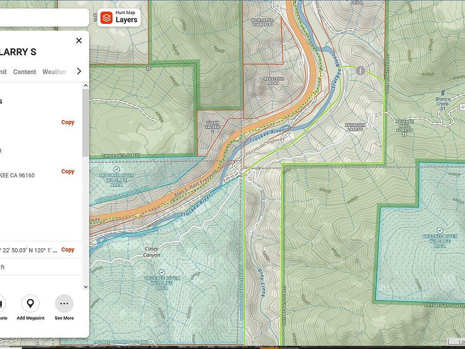Switch to the Weather tab
Screen dimensions: 465x349
[x=54, y=72]
